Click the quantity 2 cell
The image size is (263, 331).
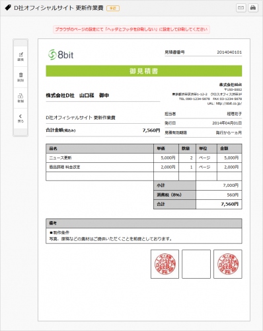(187, 158)
